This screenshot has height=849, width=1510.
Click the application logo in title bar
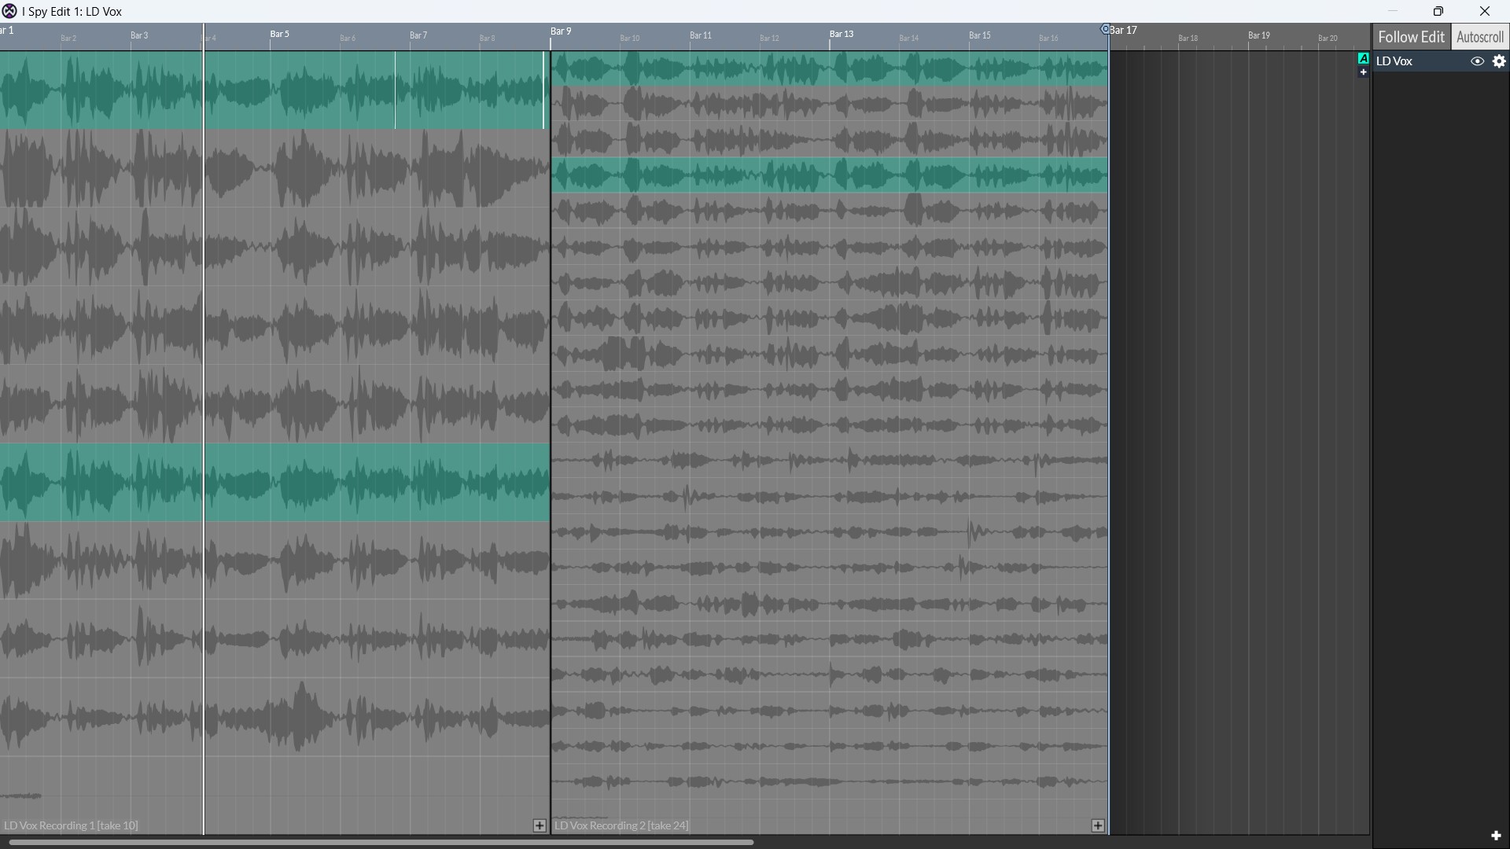[9, 11]
